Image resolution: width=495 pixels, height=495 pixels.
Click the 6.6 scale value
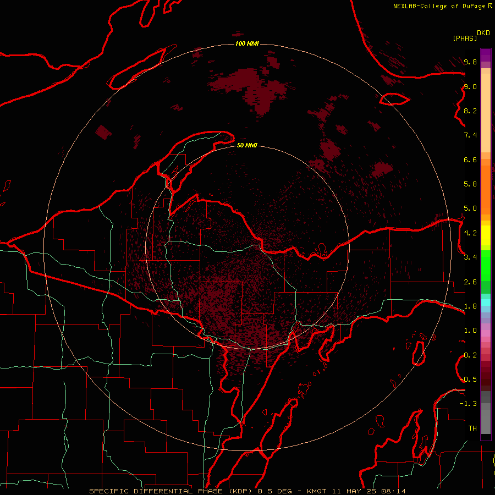pos(470,159)
